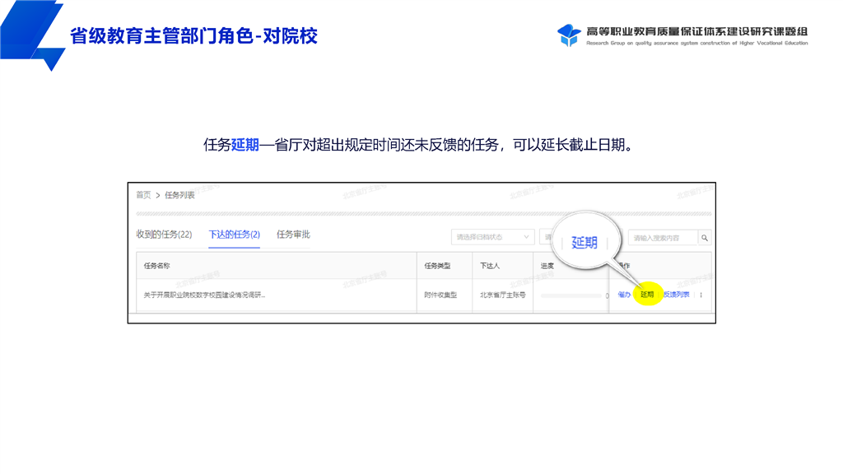
Task: Switch to 任务审批 tab
Action: (x=294, y=235)
